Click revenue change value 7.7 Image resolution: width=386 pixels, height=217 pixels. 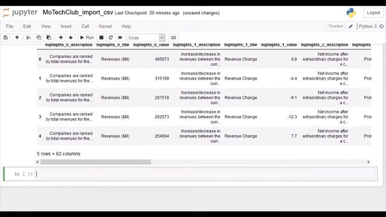point(294,136)
